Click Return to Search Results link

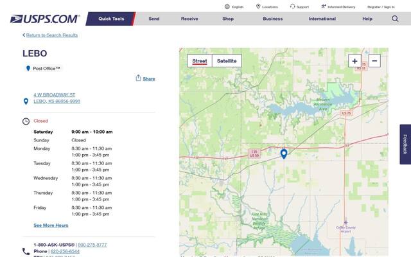coord(52,35)
